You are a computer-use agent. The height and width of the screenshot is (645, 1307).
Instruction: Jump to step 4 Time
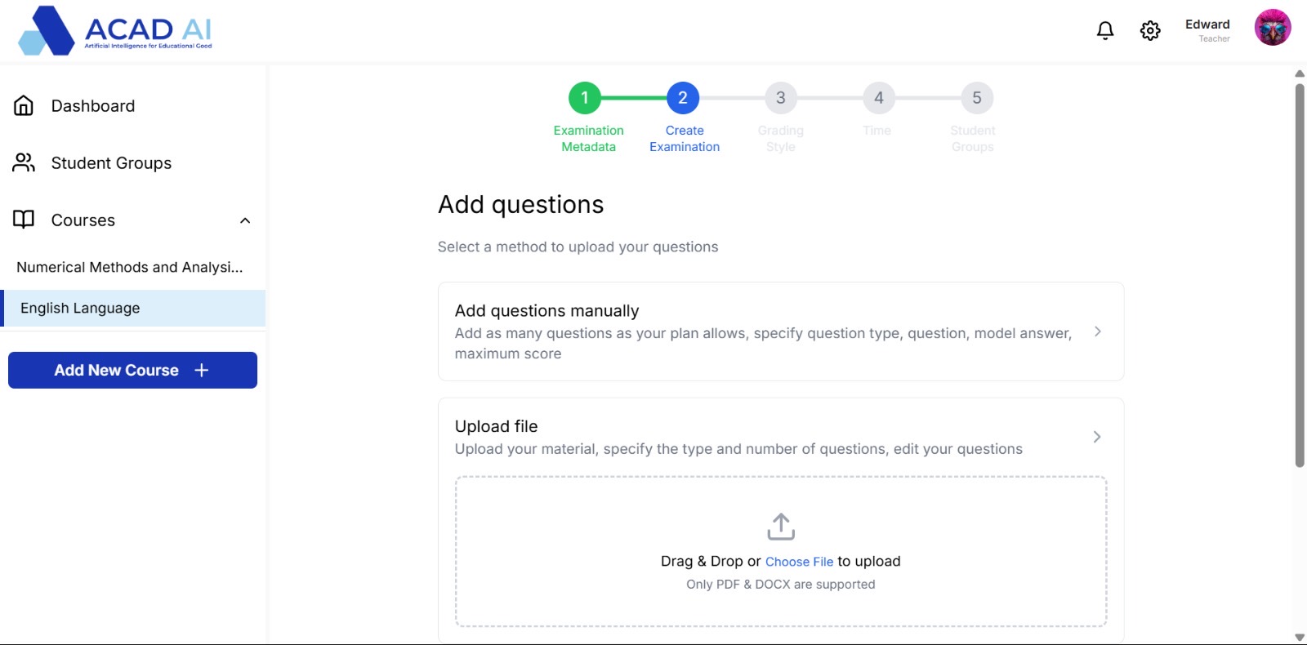[879, 98]
